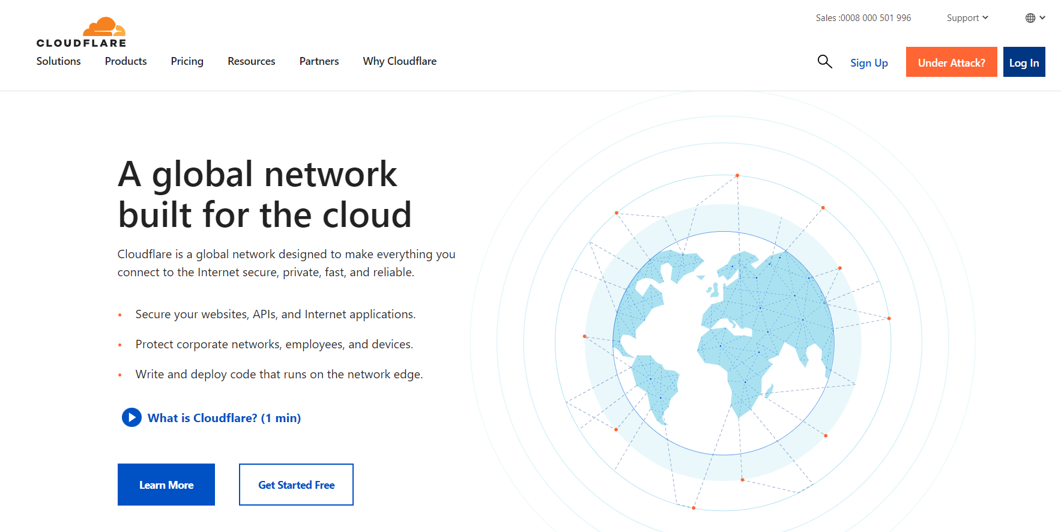Click the paragraph starting Cloudflare is a global network
1061x532 pixels.
pos(286,263)
